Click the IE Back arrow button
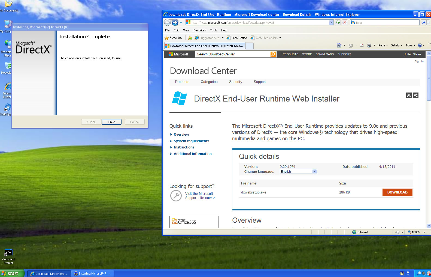Image resolution: width=431 pixels, height=277 pixels. click(x=168, y=22)
